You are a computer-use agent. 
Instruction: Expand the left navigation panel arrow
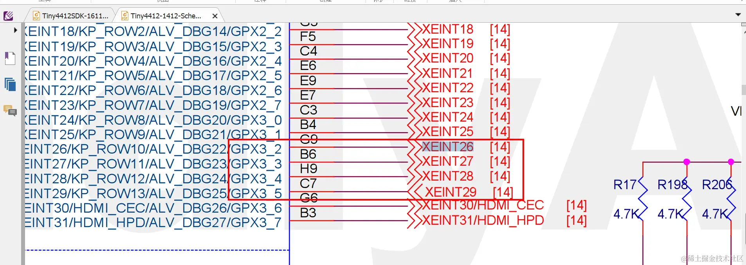(15, 30)
